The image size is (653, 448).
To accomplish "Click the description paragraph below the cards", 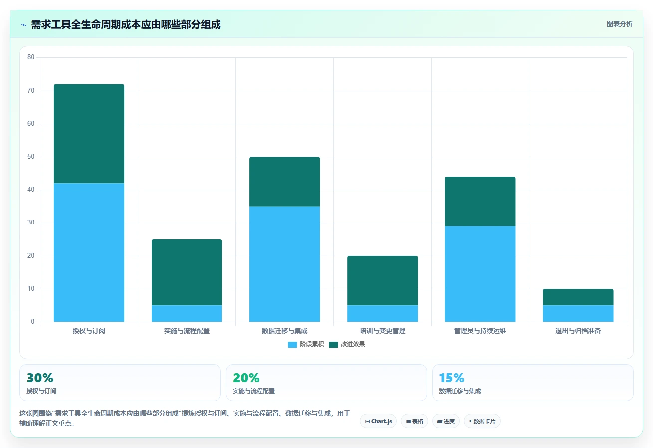I will click(185, 418).
